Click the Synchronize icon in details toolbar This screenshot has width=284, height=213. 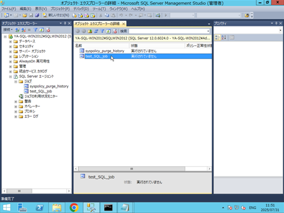point(96,31)
